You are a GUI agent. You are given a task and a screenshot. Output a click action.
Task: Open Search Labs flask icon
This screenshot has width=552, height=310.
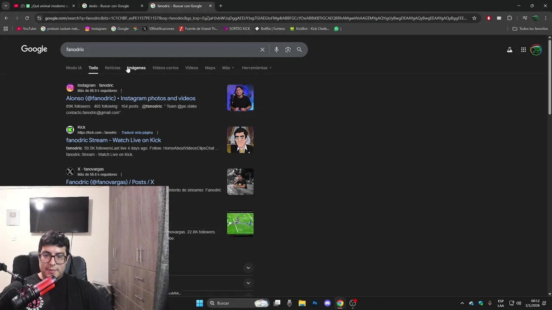(510, 50)
